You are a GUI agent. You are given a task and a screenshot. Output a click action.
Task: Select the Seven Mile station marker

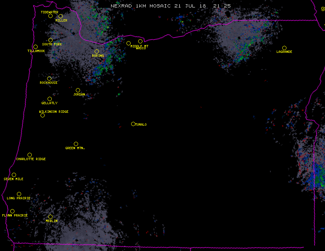tap(14, 175)
